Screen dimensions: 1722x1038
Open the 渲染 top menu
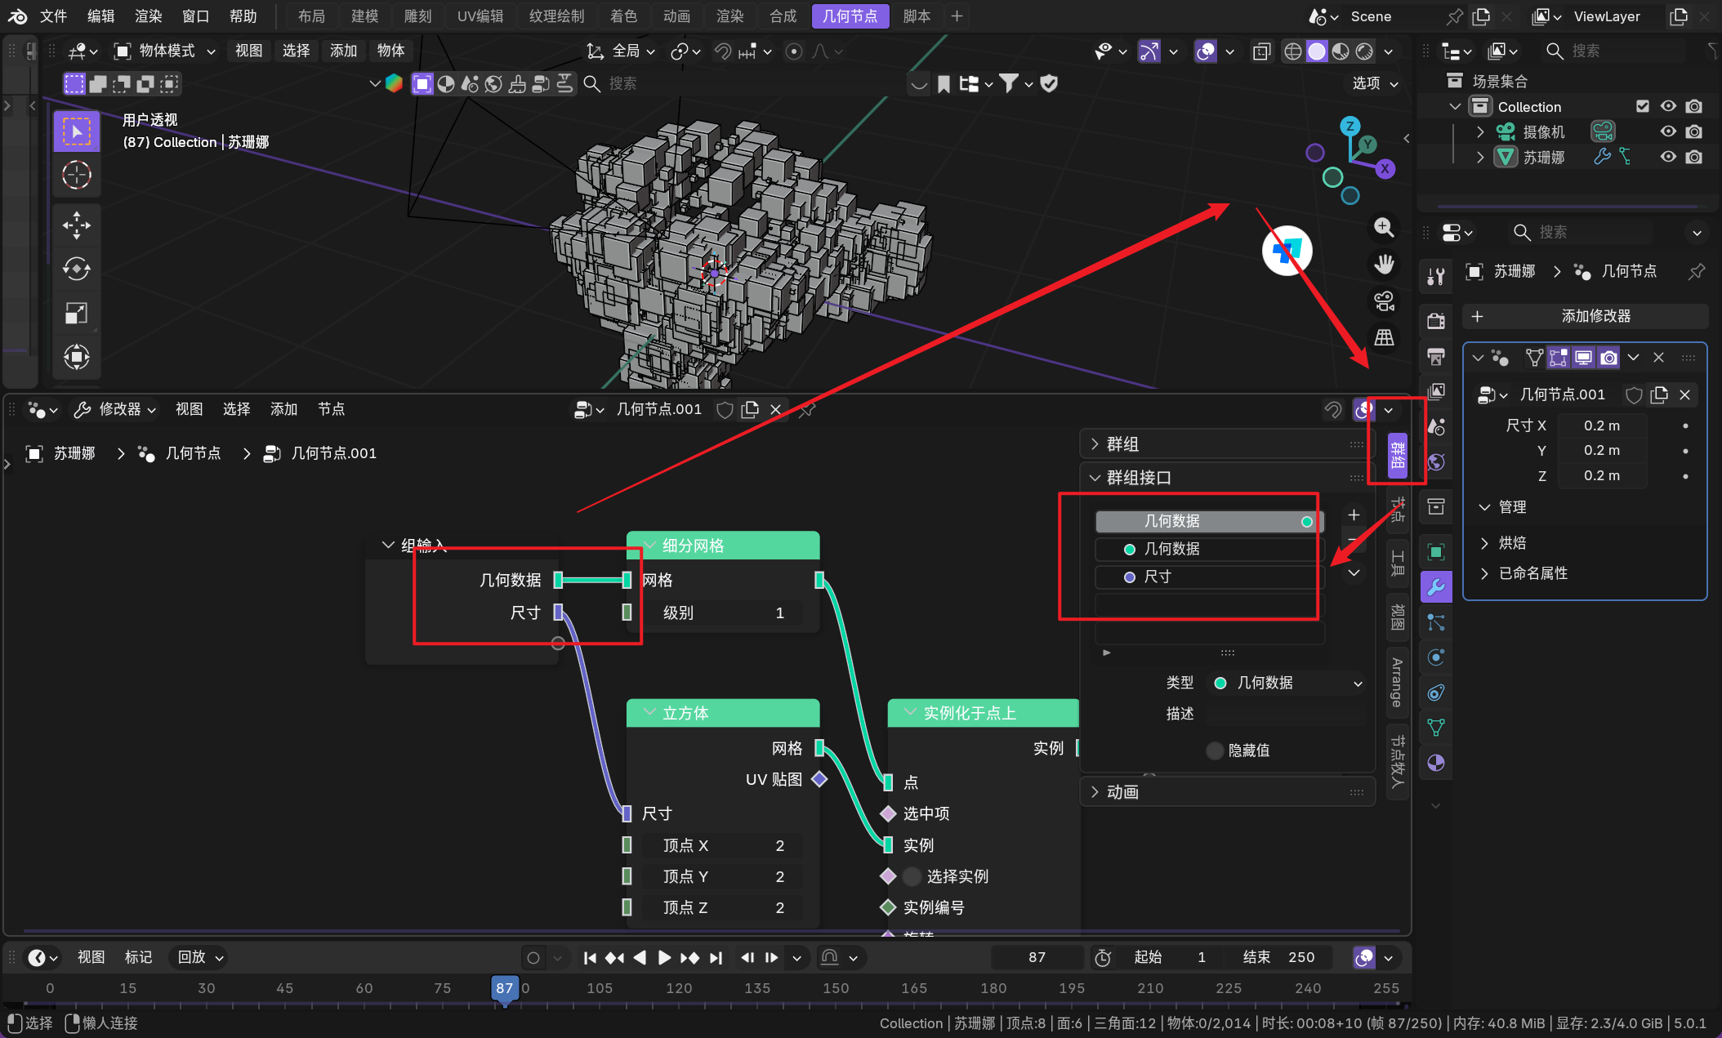point(149,16)
